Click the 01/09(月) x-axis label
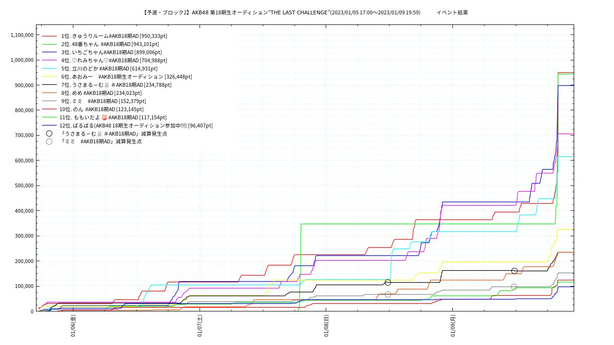Screen dimensions: 614x345 [x=453, y=326]
